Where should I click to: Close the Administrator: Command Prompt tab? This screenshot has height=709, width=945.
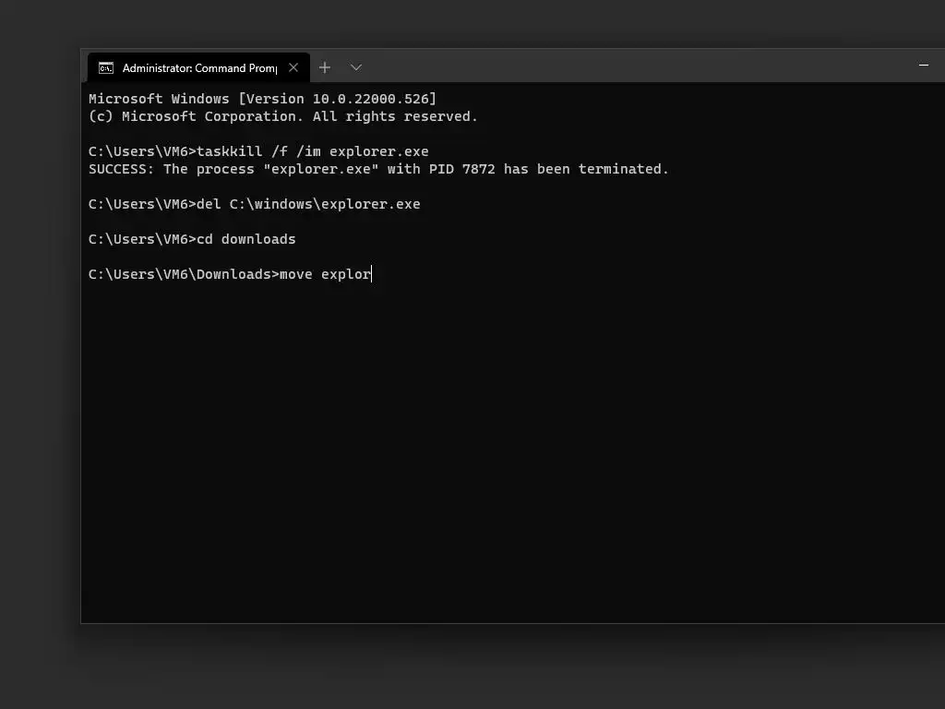[x=293, y=67]
